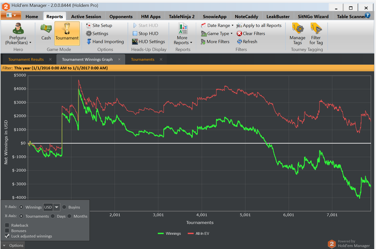Viewport: 376px width, 249px height.
Task: Open the Table Scanner tab
Action: (351, 17)
